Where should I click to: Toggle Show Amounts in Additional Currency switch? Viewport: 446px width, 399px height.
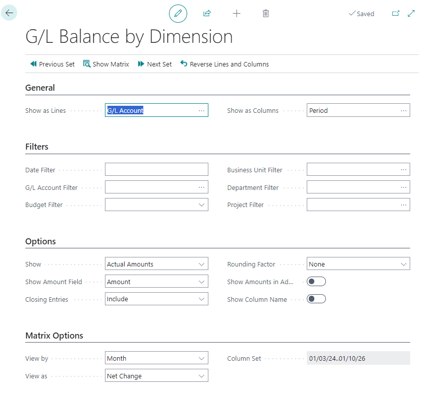click(316, 282)
